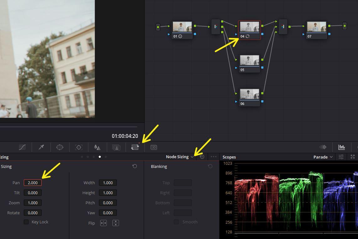Change scope type using the Parade dropdown
This screenshot has height=239, width=358.
pyautogui.click(x=322, y=157)
